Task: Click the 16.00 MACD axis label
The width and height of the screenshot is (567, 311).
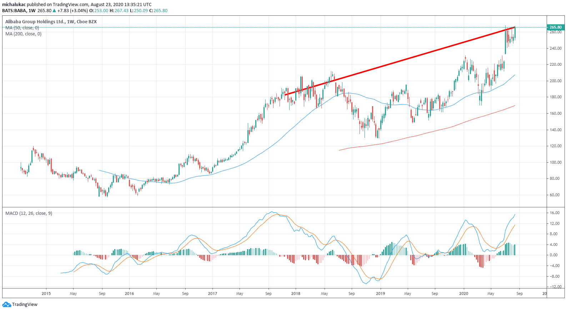Action: (x=555, y=213)
